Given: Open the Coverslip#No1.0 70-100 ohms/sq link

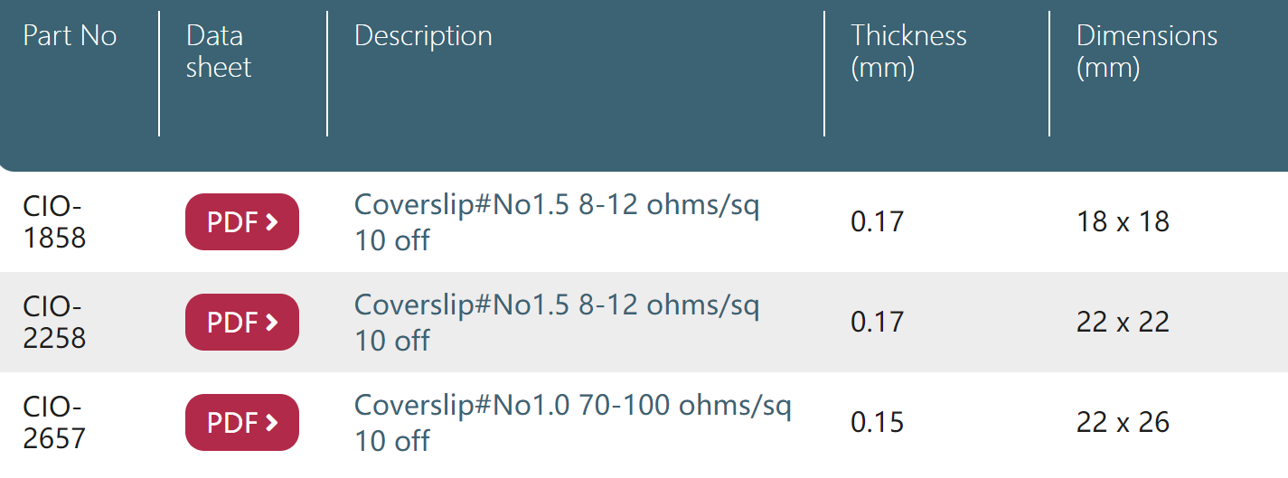Looking at the screenshot, I should pos(573,422).
